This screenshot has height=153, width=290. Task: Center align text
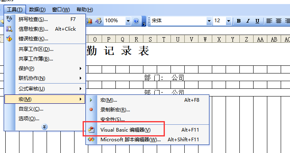(279, 21)
